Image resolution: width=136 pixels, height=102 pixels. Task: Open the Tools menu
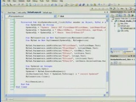pyautogui.click(x=42, y=1)
